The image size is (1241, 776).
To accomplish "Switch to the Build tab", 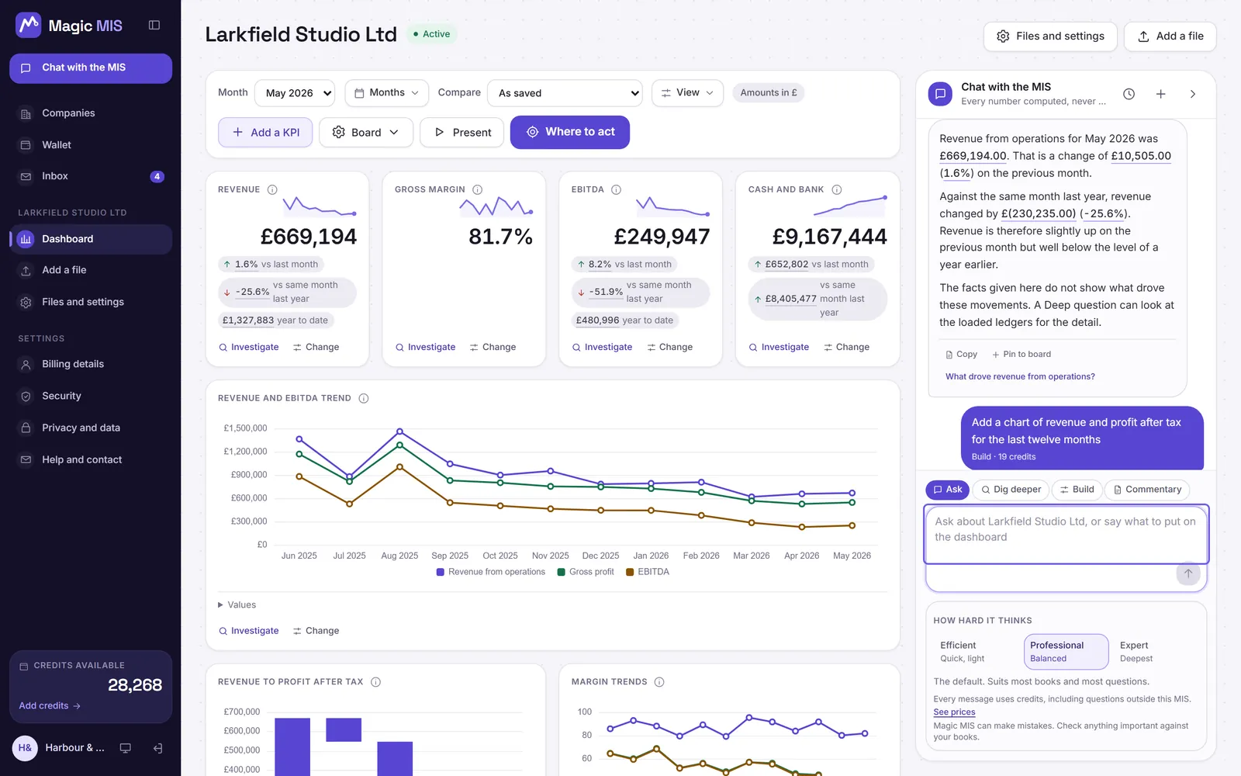I will click(1077, 490).
